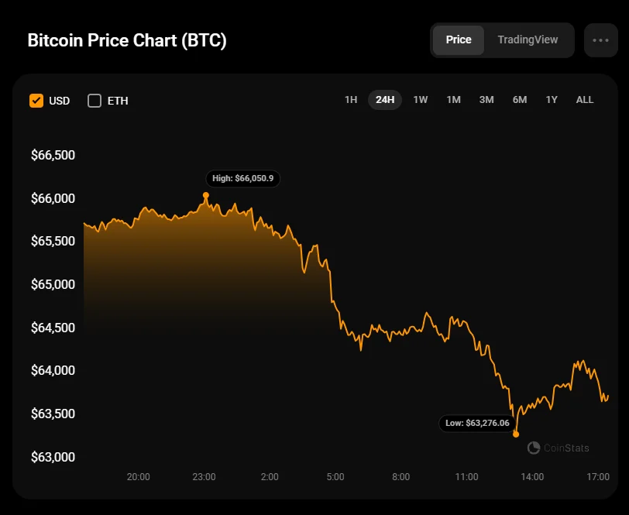Choose the 1W time range
The image size is (629, 515).
tap(421, 100)
